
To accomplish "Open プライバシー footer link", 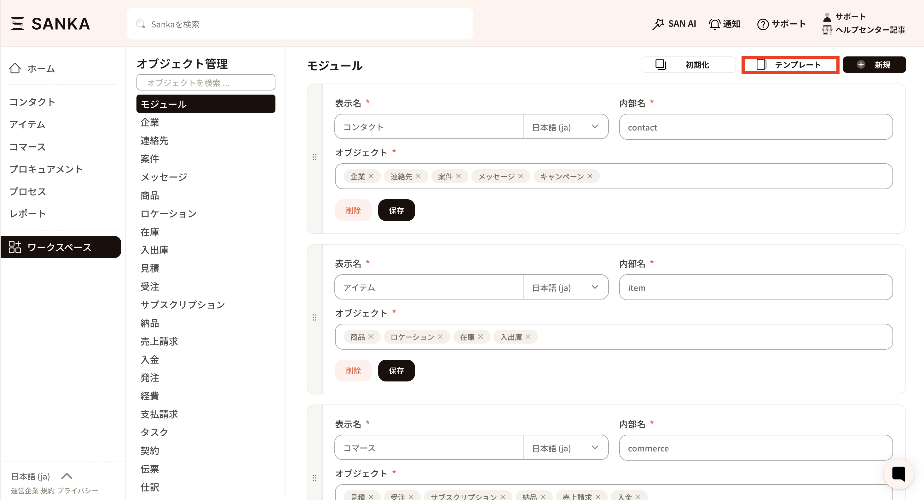I will [x=78, y=491].
